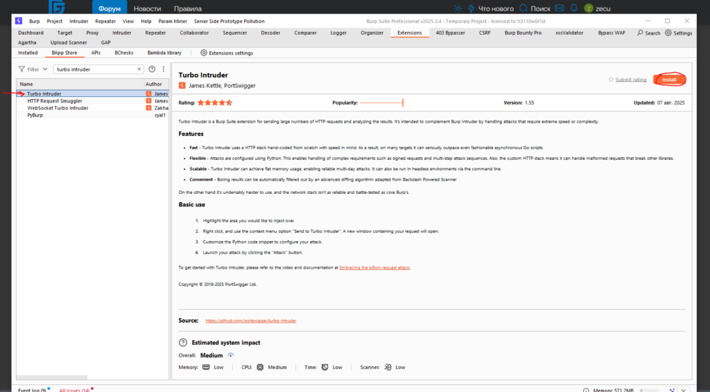This screenshot has width=710, height=392.
Task: Click the Submit rating link
Action: [631, 80]
